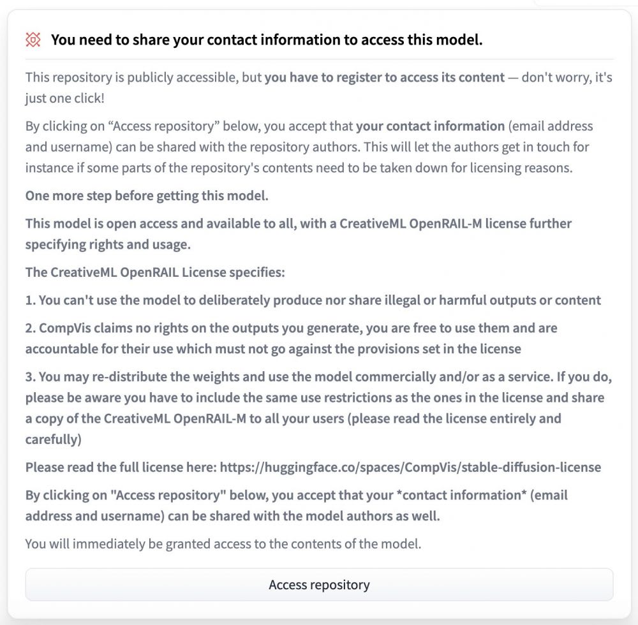Click license item 3 about re-distributing the weights

318,408
